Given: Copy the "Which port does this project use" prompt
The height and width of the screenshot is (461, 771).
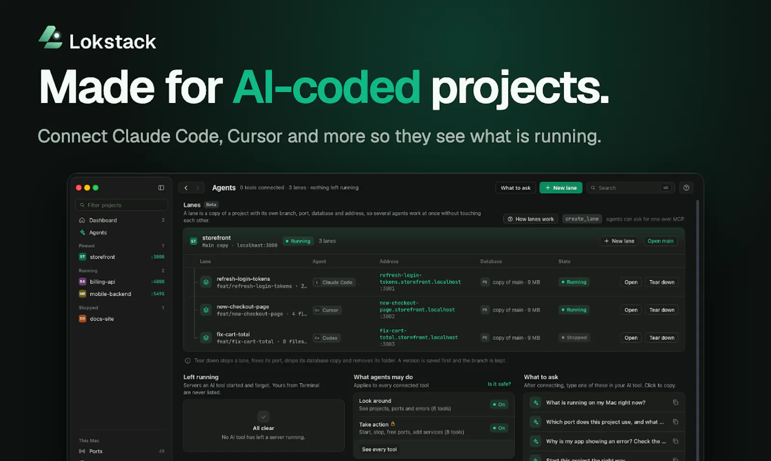Looking at the screenshot, I should 676,422.
